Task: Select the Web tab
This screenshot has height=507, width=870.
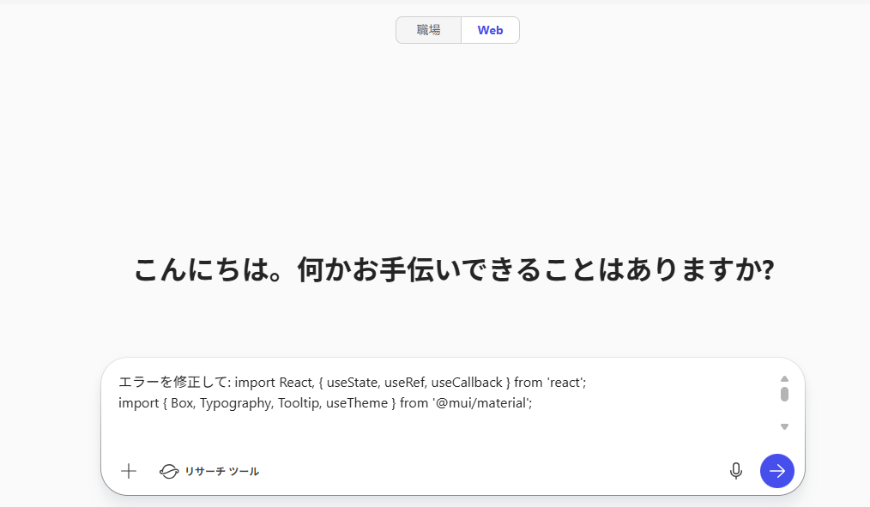Action: pos(490,30)
